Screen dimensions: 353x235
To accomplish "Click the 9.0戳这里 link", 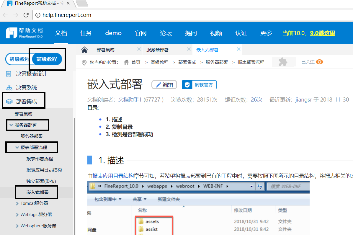I will click(x=323, y=33).
